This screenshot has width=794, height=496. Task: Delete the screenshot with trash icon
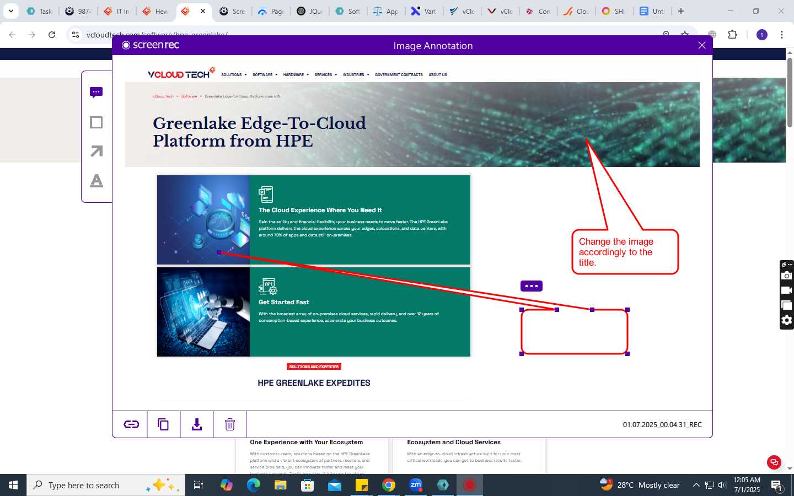(x=230, y=424)
